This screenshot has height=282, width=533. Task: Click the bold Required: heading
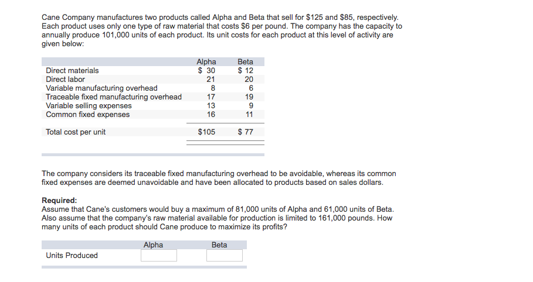coord(59,200)
